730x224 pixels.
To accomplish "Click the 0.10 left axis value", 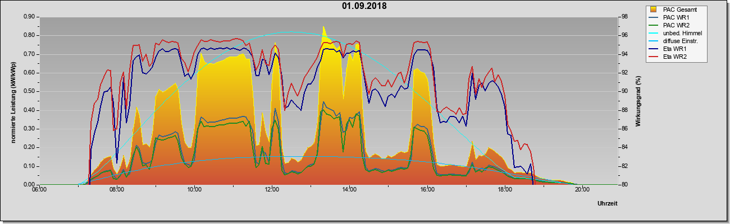I will coord(30,166).
